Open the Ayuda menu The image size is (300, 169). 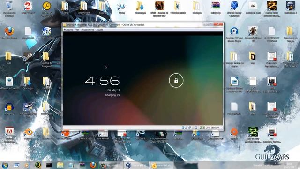99,30
